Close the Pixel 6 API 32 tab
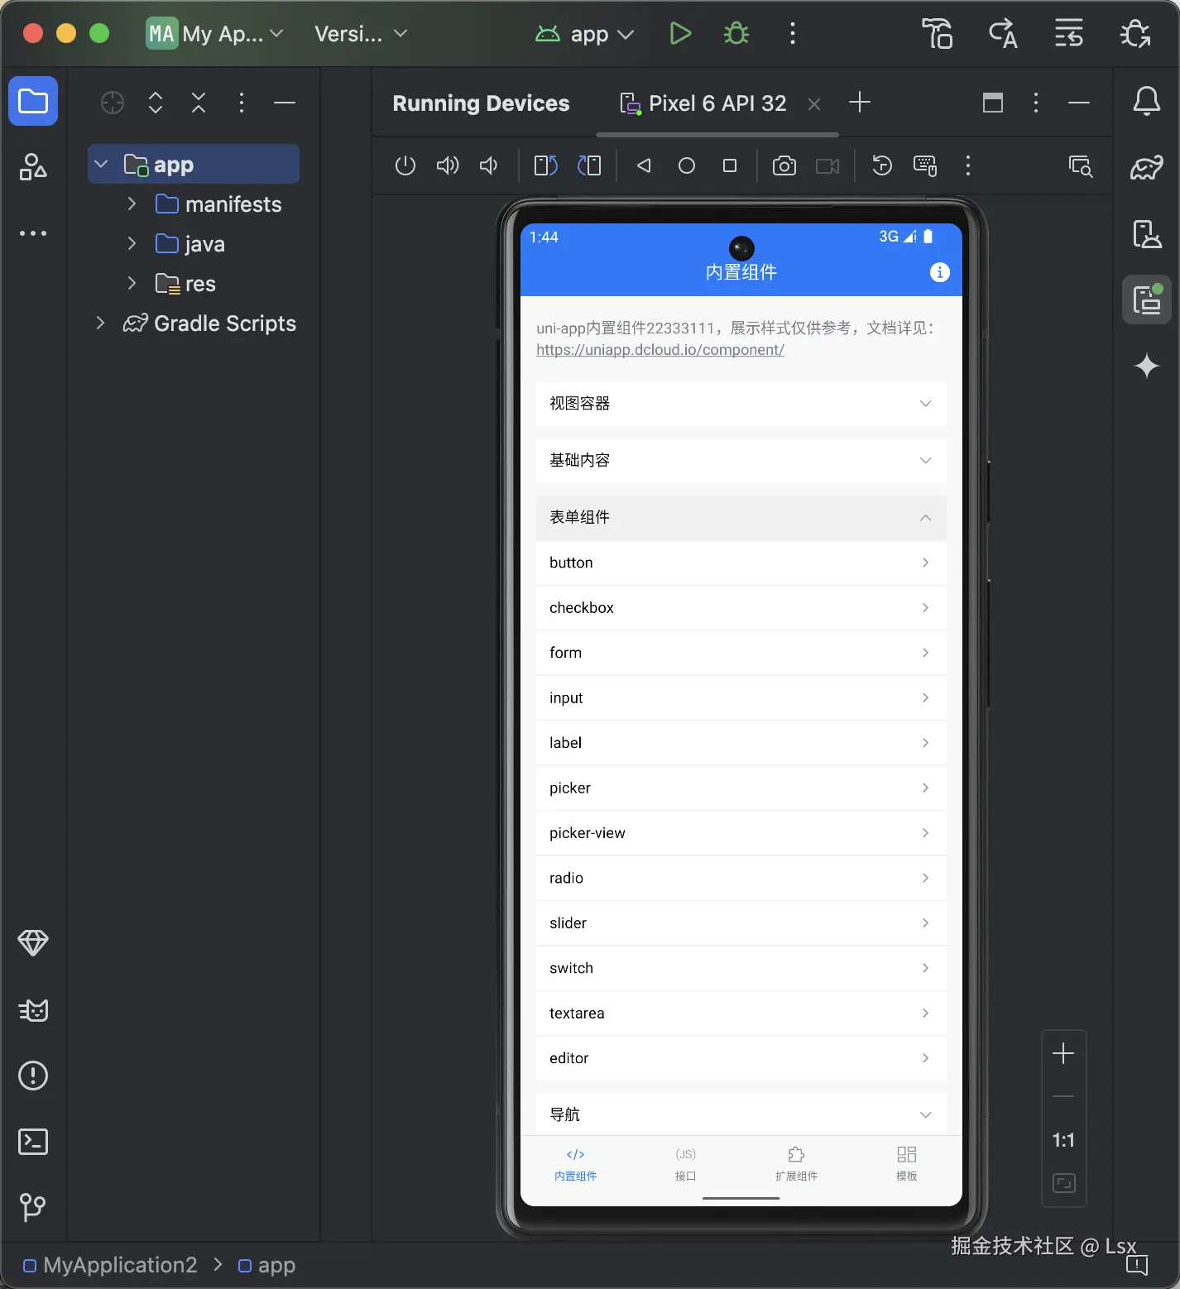 814,104
